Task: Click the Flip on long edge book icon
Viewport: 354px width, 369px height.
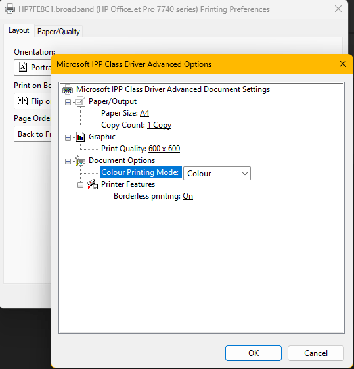Action: coord(23,101)
